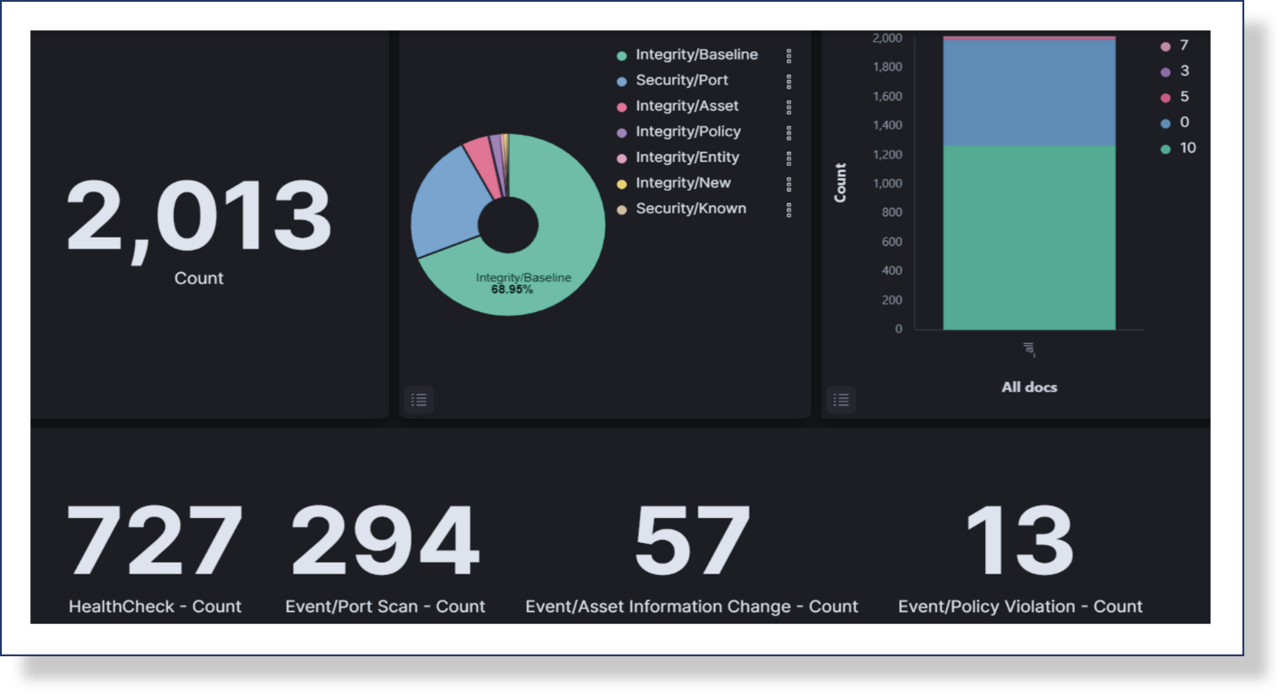
Task: Expand the actions menu for Integrity/Entity legend item
Action: pyautogui.click(x=789, y=157)
